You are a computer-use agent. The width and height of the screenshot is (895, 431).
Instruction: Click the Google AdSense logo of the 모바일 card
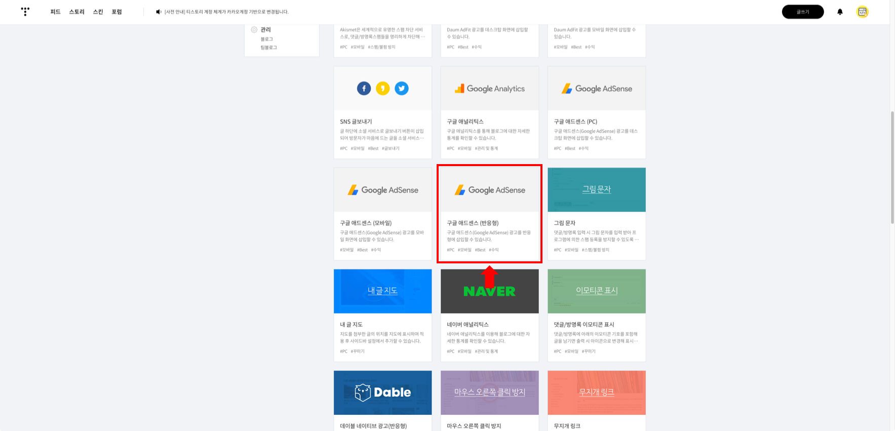[x=382, y=190]
